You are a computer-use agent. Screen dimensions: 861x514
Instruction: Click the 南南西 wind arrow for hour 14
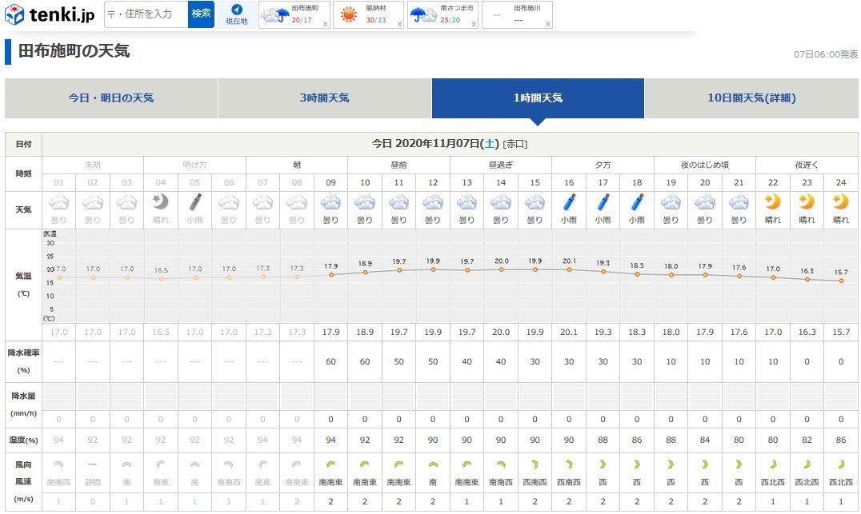pos(501,464)
